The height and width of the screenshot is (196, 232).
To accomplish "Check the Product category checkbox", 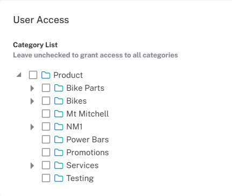I will (x=33, y=75).
